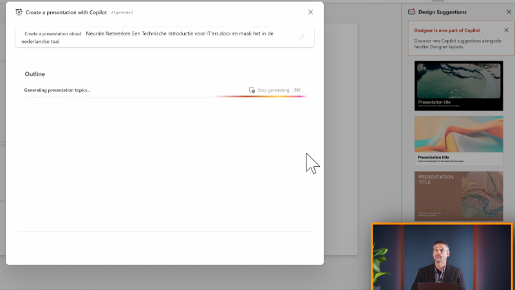Select the brown river delta design thumbnail
Image resolution: width=515 pixels, height=290 pixels.
pyautogui.click(x=458, y=196)
